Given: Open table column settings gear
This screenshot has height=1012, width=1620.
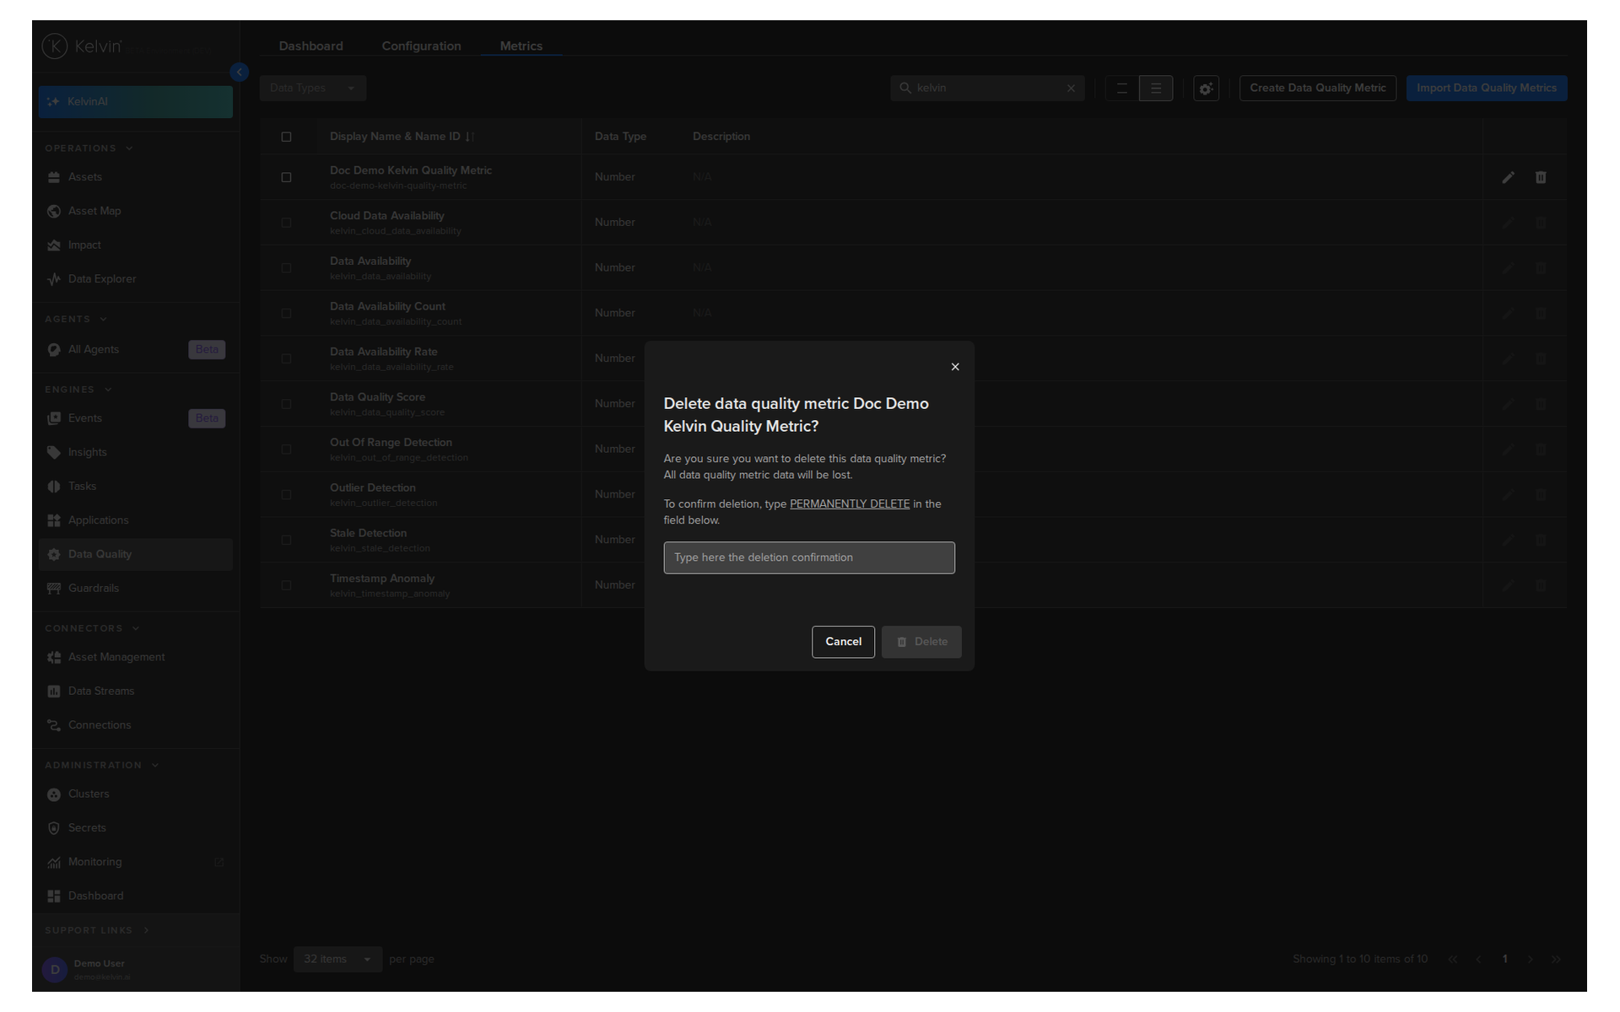Looking at the screenshot, I should pos(1207,88).
